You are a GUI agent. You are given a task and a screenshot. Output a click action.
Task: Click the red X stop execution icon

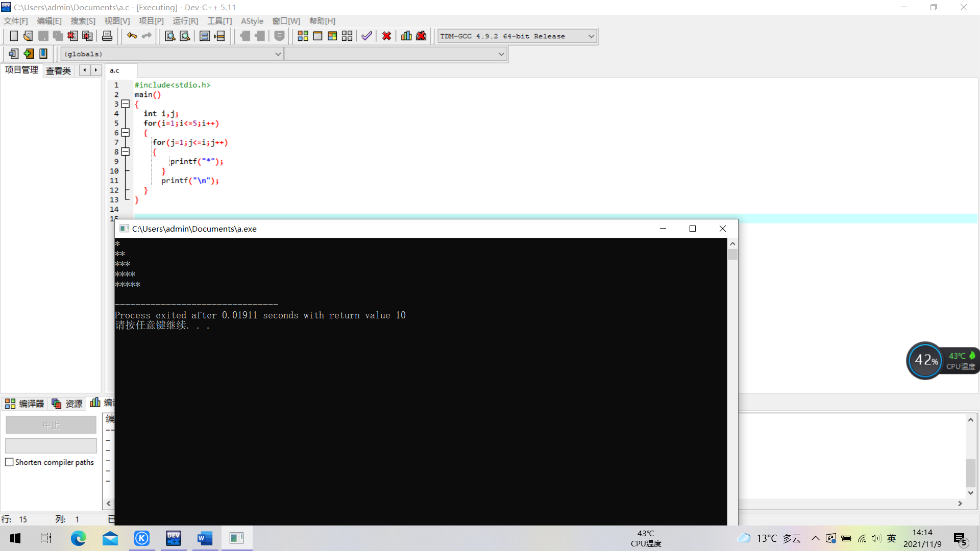(x=386, y=36)
